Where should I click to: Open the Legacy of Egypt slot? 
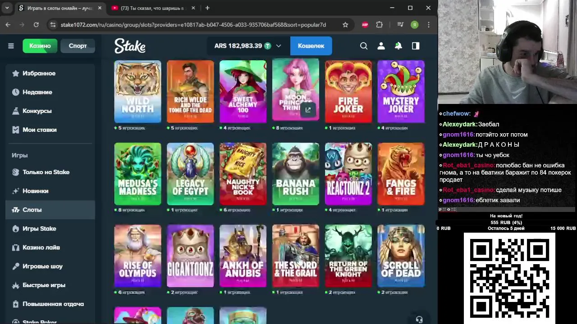[x=190, y=174]
